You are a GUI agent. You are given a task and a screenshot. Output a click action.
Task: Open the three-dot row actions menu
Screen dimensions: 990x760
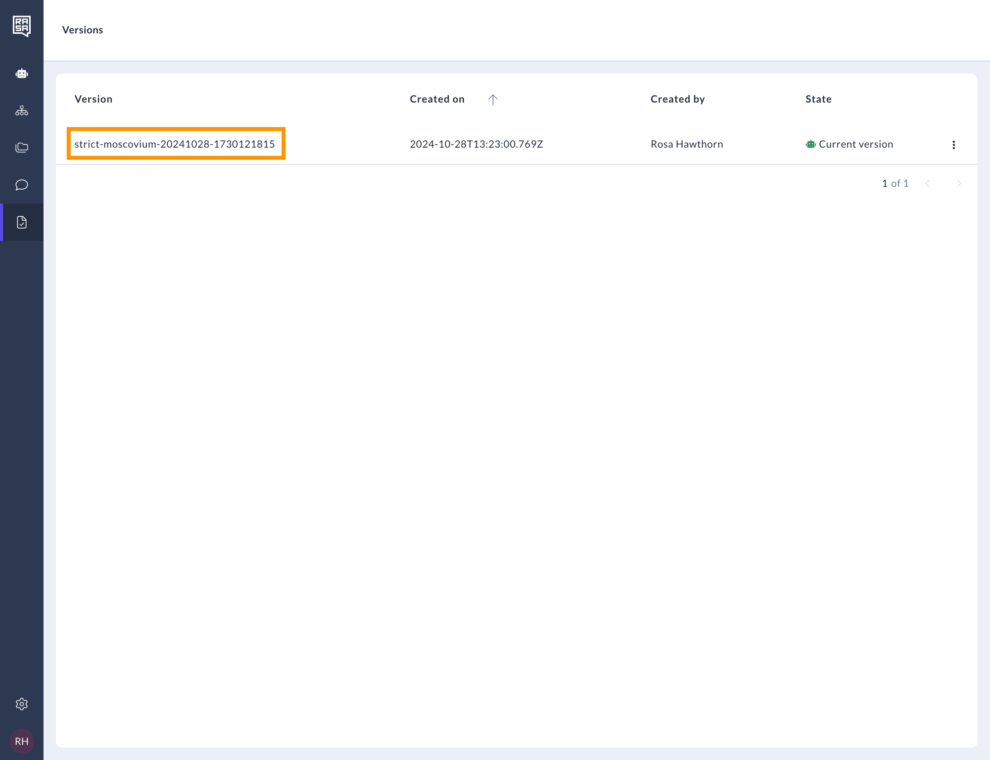pos(953,145)
